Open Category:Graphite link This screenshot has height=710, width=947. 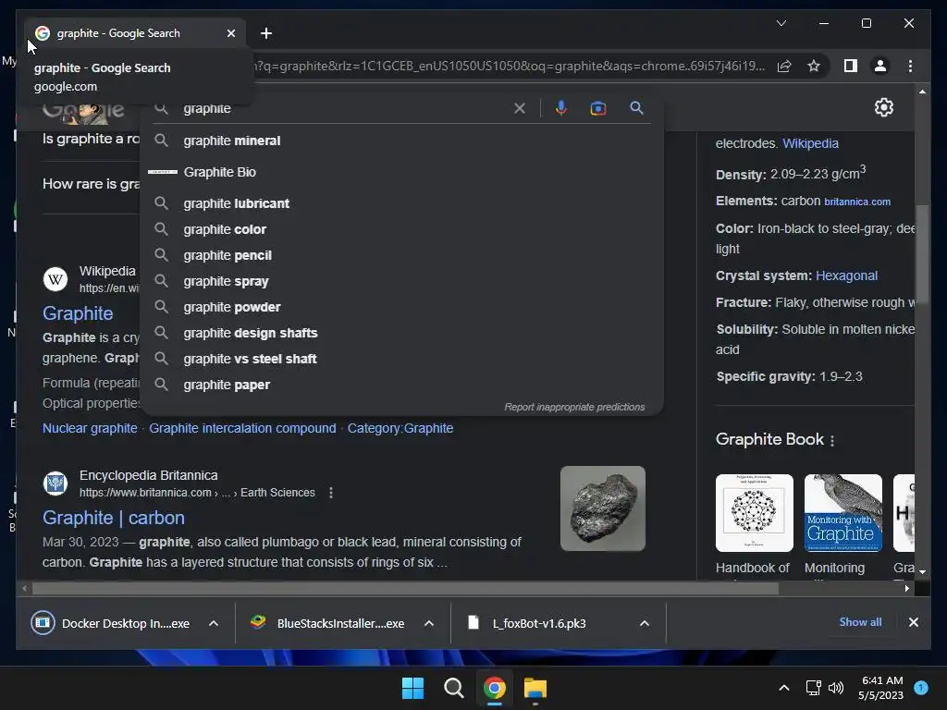pyautogui.click(x=400, y=428)
